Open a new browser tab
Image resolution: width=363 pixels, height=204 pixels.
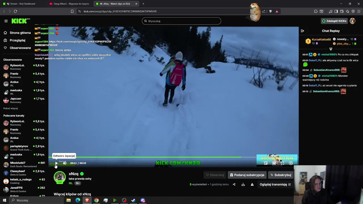point(143,4)
